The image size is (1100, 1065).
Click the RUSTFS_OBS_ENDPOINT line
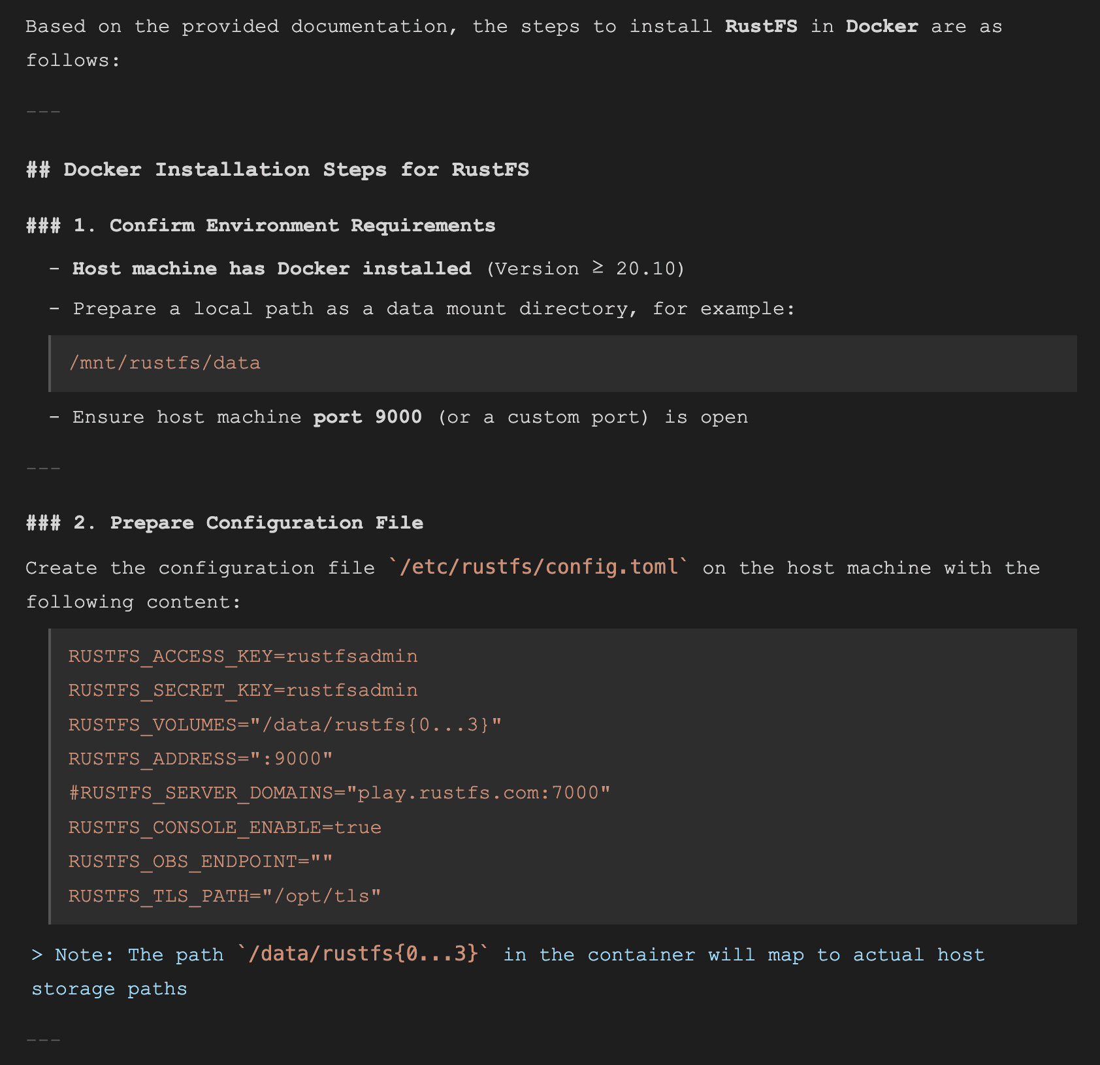pyautogui.click(x=200, y=862)
